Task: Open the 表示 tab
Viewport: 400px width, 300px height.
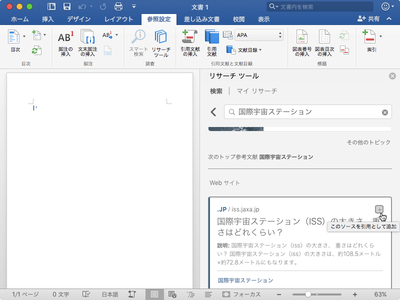Action: [x=264, y=19]
